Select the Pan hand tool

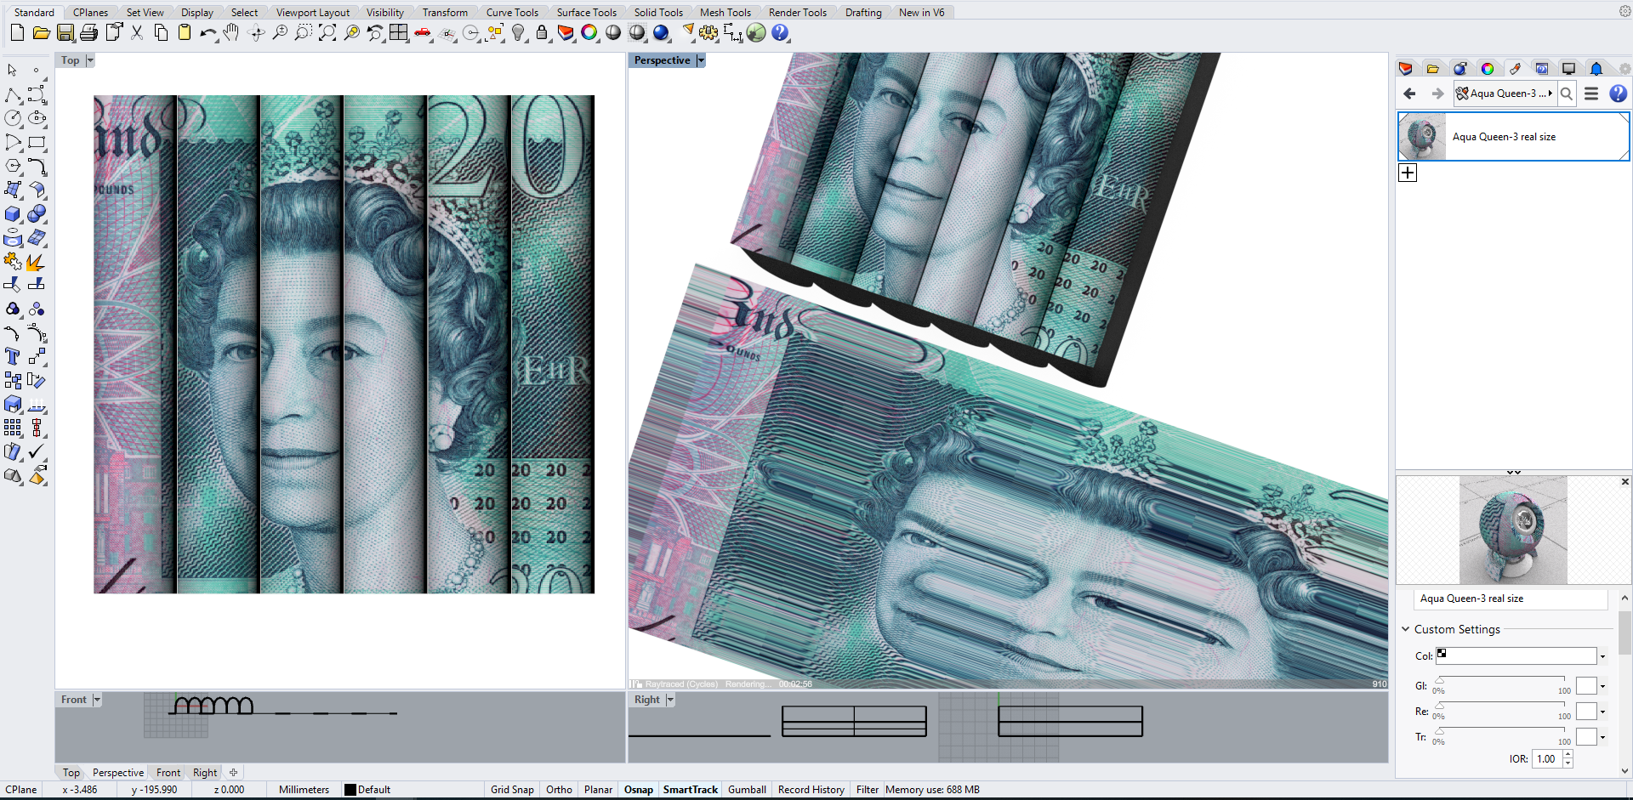(x=232, y=33)
